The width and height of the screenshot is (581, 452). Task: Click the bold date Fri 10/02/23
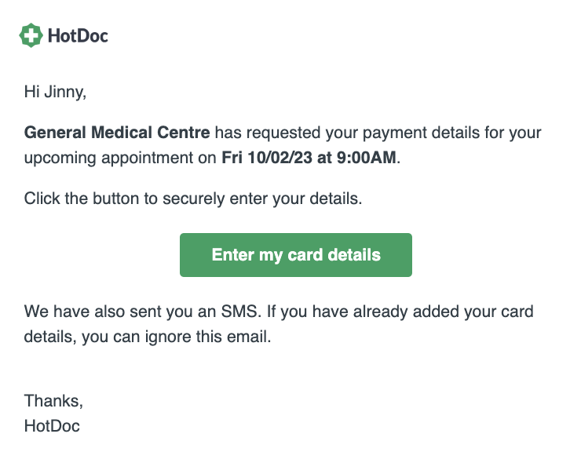pyautogui.click(x=267, y=158)
